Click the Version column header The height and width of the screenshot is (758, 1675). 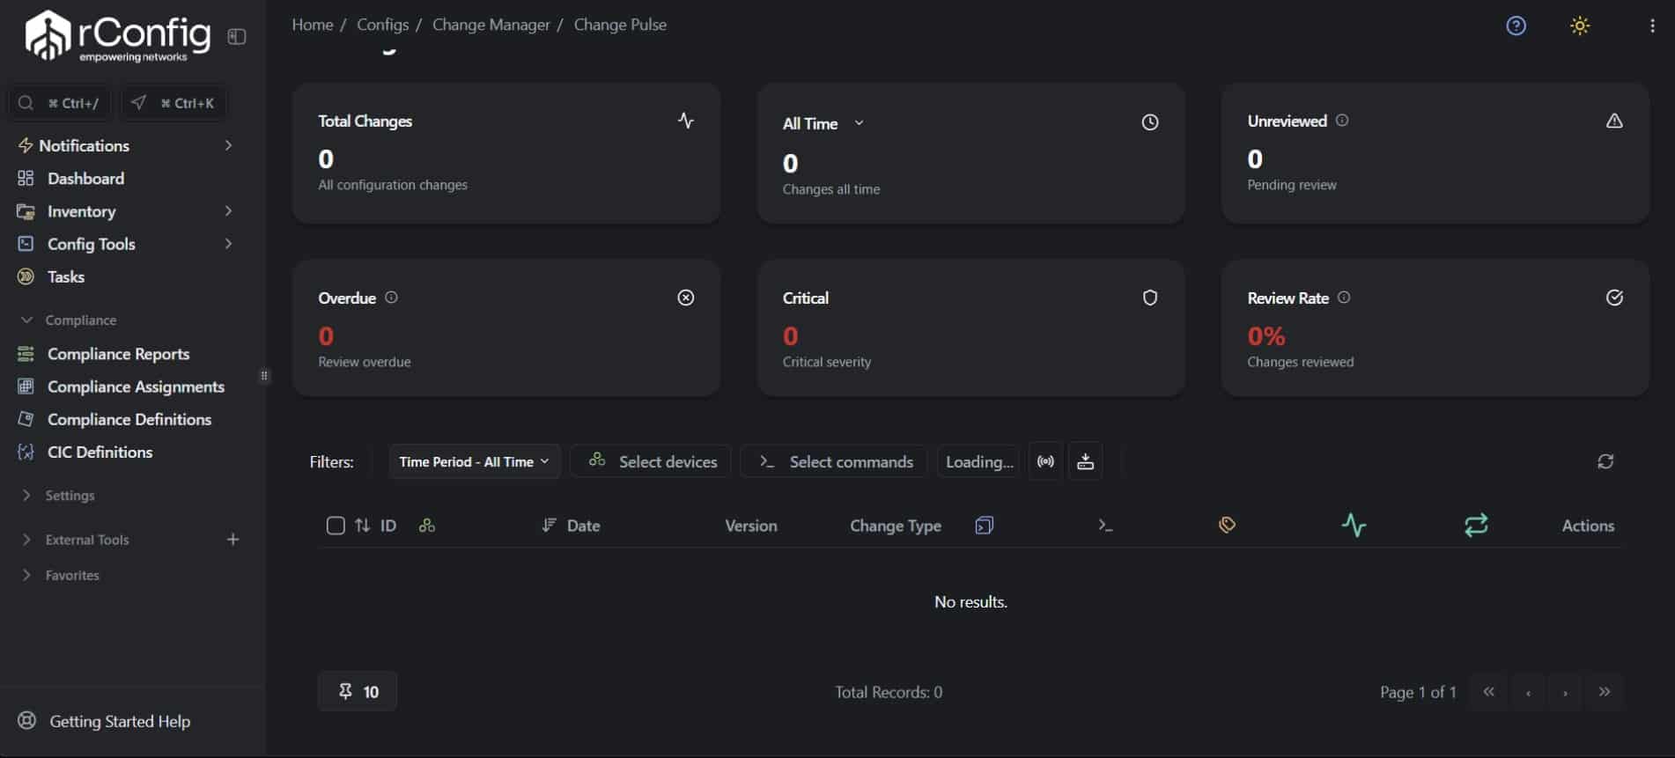click(x=751, y=526)
